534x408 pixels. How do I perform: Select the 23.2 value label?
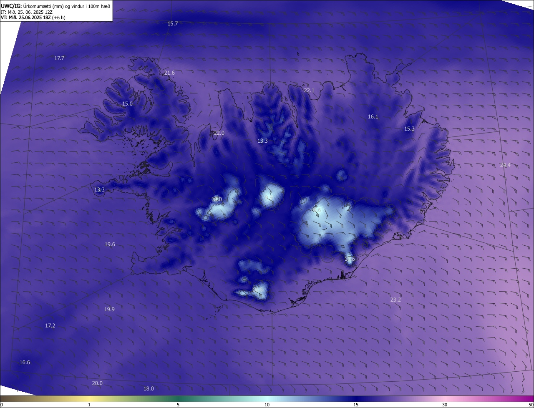tap(395, 300)
